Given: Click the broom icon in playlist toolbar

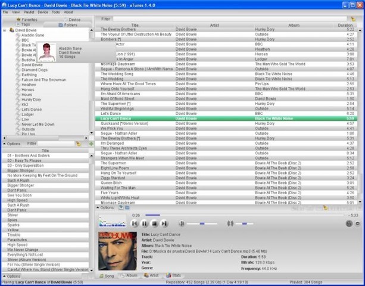Looking at the screenshot, I should (325, 208).
